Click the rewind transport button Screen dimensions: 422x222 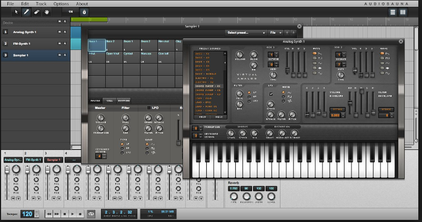click(x=49, y=214)
